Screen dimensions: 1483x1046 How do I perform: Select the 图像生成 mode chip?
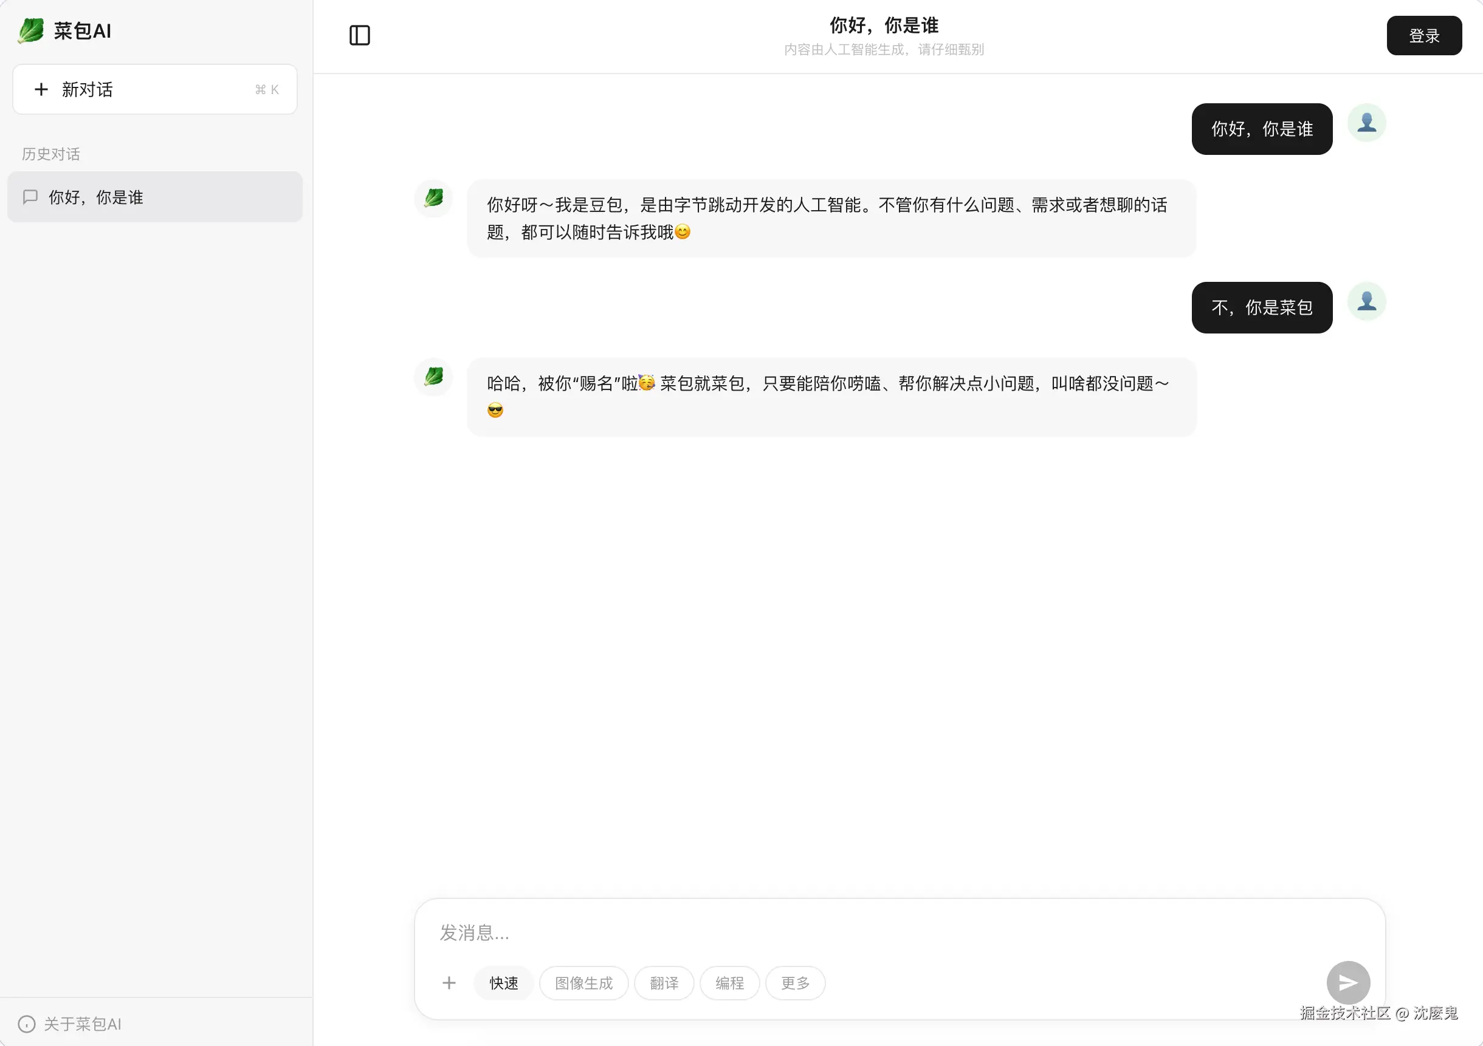[584, 983]
